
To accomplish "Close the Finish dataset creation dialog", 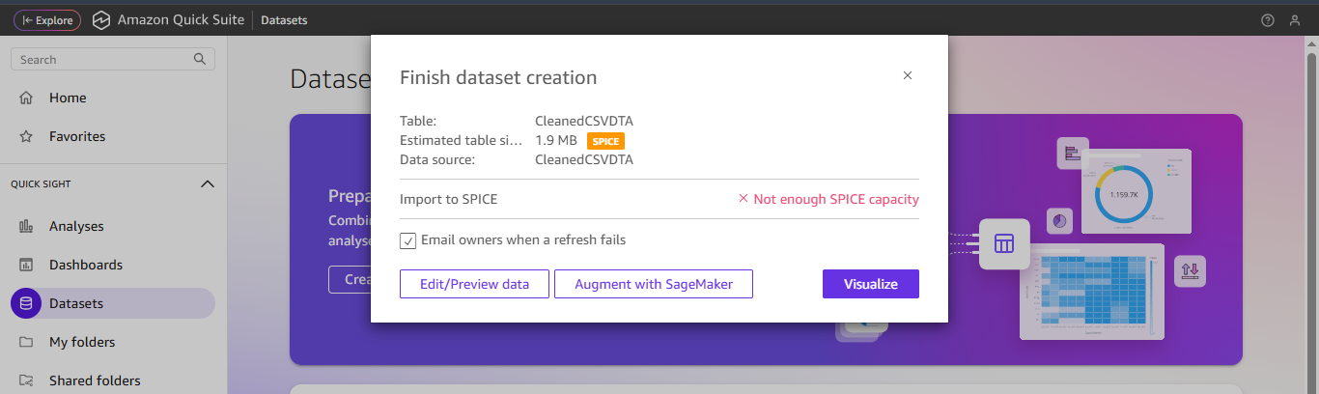I will tap(908, 75).
